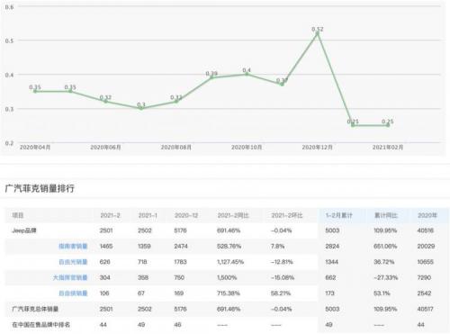This screenshot has height=334, width=450.
Task: Select the 广汽菲克总体销量 row label
Action: [x=35, y=309]
